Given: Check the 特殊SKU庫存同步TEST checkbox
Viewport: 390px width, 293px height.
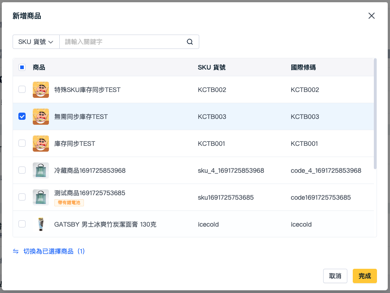Looking at the screenshot, I should click(22, 89).
